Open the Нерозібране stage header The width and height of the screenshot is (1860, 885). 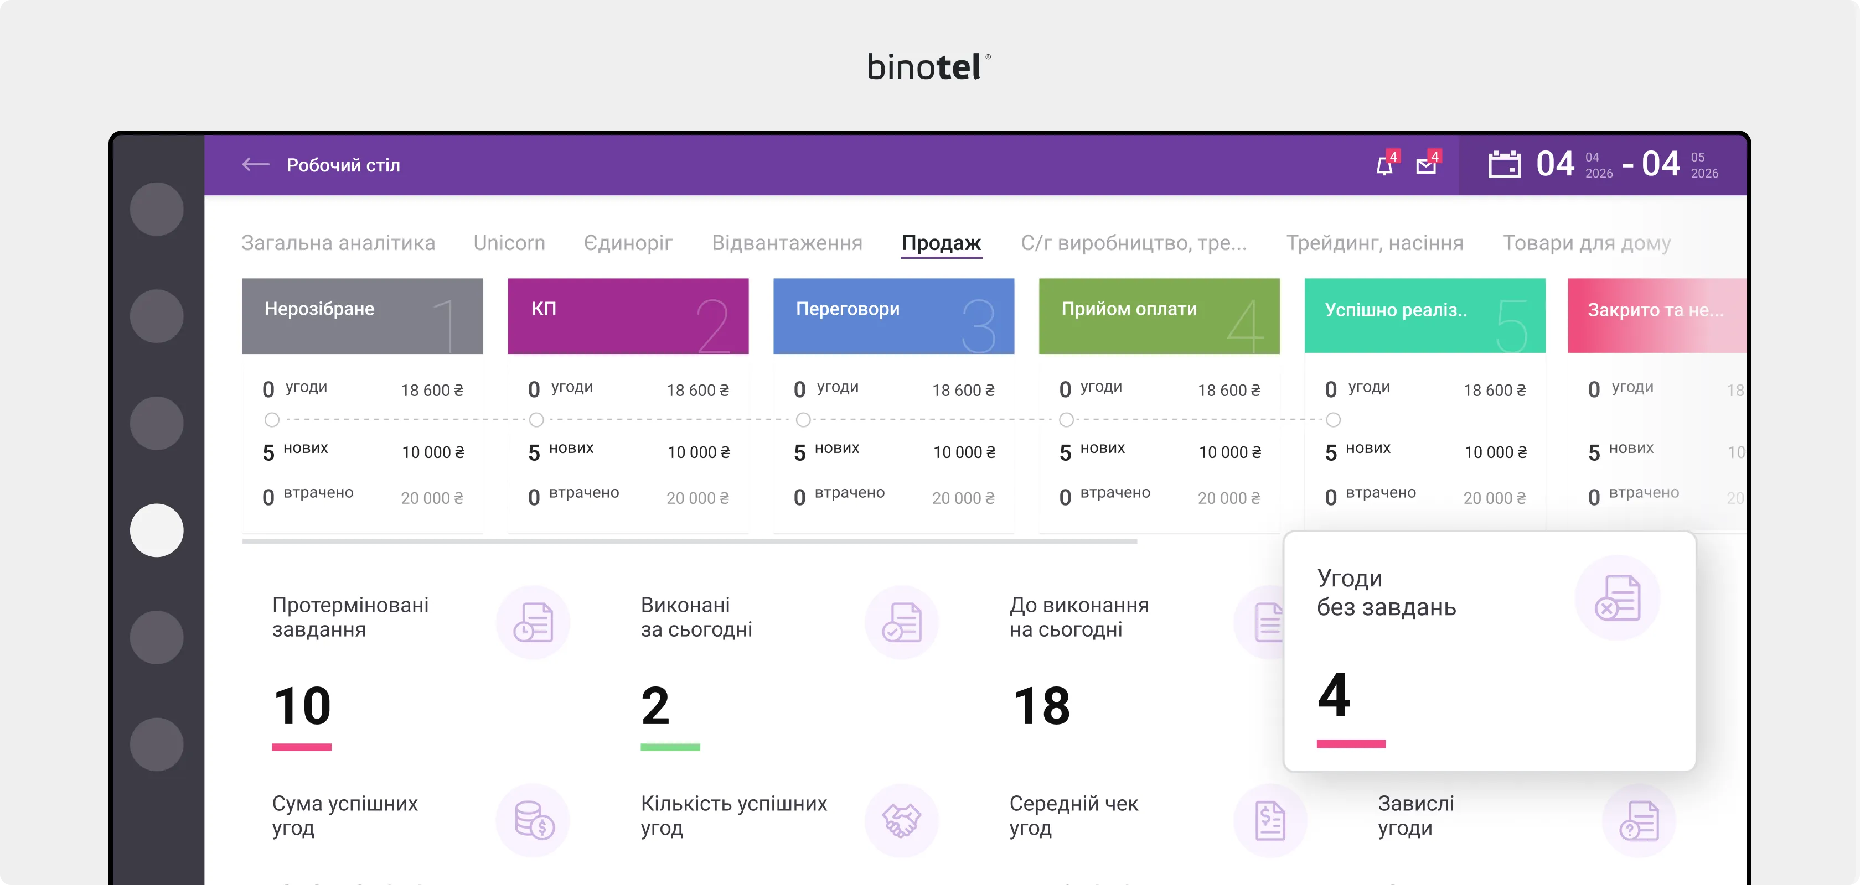[x=363, y=316]
